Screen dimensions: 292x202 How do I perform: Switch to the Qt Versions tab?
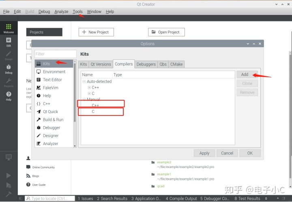coord(101,64)
